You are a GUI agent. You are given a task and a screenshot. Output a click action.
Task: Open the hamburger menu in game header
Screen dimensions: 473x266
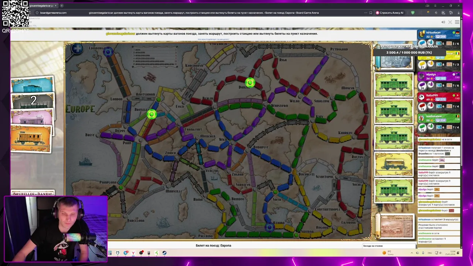point(457,22)
